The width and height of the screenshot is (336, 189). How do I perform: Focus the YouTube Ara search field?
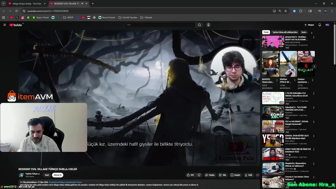pos(161,25)
